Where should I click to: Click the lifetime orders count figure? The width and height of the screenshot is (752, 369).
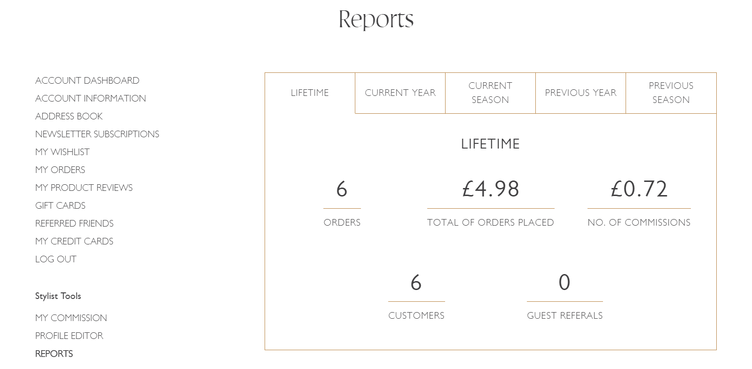pos(342,189)
